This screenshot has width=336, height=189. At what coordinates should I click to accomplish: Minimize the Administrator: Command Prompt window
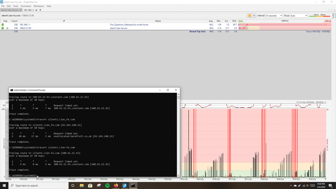point(160,90)
